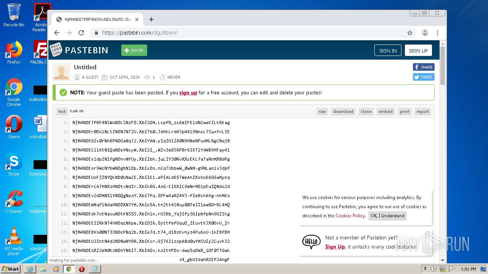488x274 pixels.
Task: Click the green paste button
Action: [134, 50]
